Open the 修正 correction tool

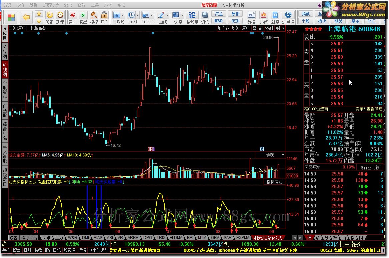pos(50,17)
